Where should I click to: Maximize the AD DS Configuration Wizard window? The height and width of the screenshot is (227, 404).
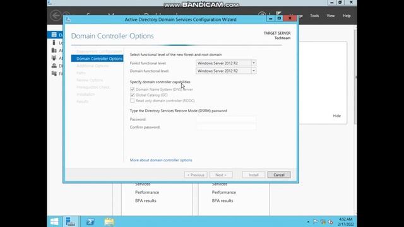[279, 18]
